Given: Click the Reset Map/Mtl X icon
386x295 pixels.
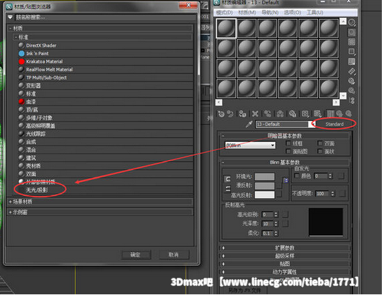Looking at the screenshot, I should 255,114.
